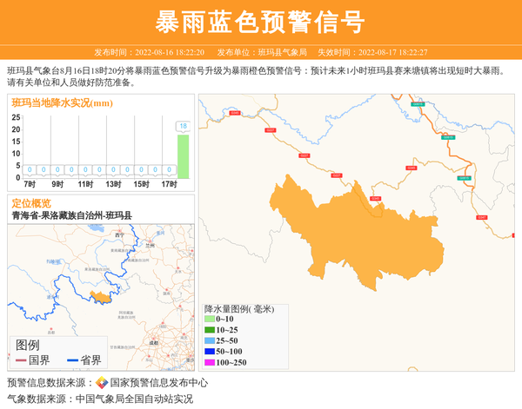The height and width of the screenshot is (409, 522).
Task: Click the 西宁 city label on overview map
Action: click(120, 234)
